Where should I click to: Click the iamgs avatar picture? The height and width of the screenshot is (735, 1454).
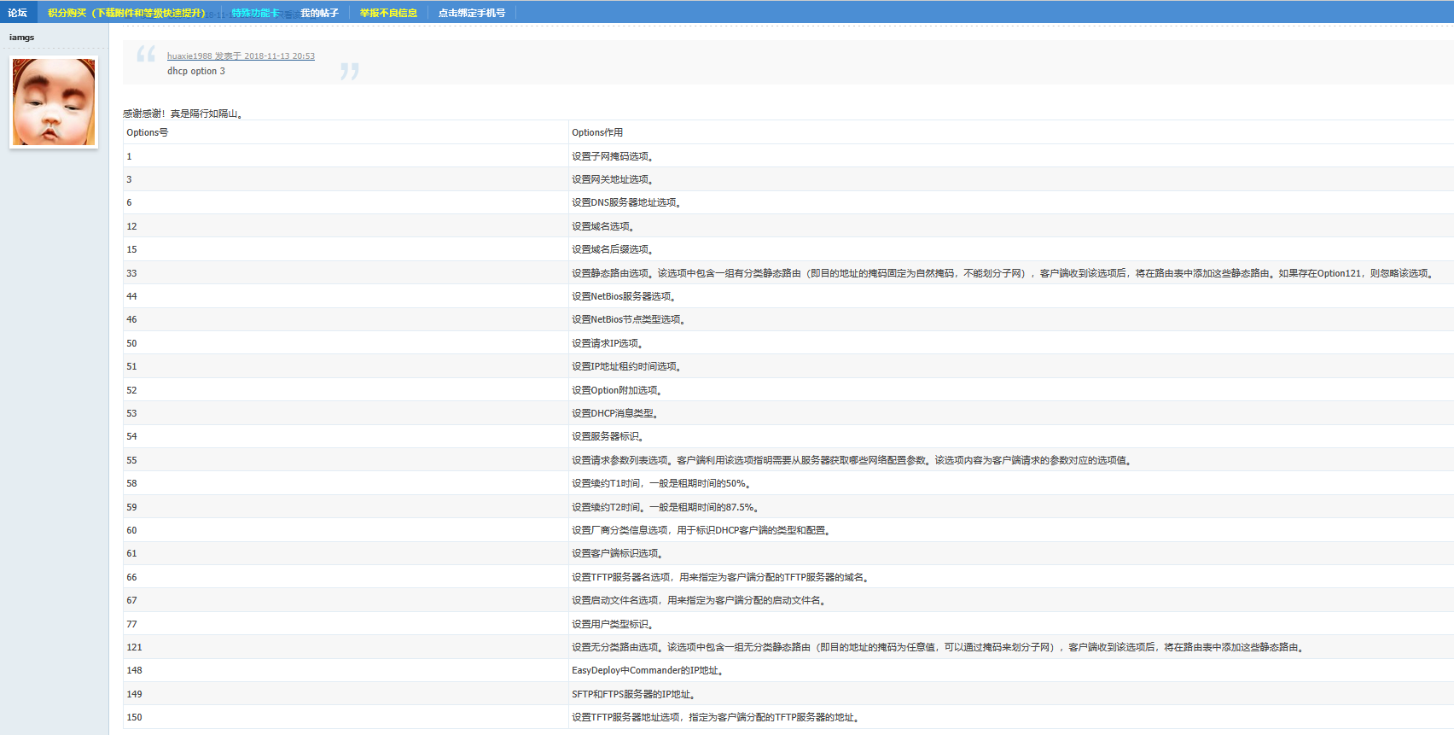click(54, 102)
